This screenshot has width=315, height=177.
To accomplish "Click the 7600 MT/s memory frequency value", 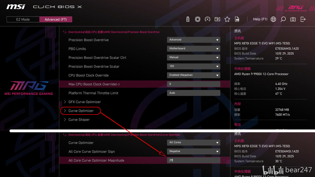I will click(282, 115).
